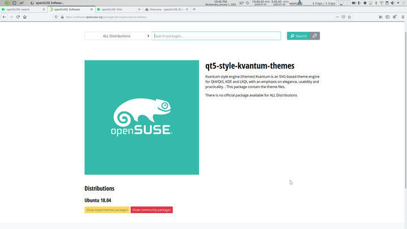Screen dimensions: 407x229
Task: Focus the Search packages input field
Action: [216, 36]
